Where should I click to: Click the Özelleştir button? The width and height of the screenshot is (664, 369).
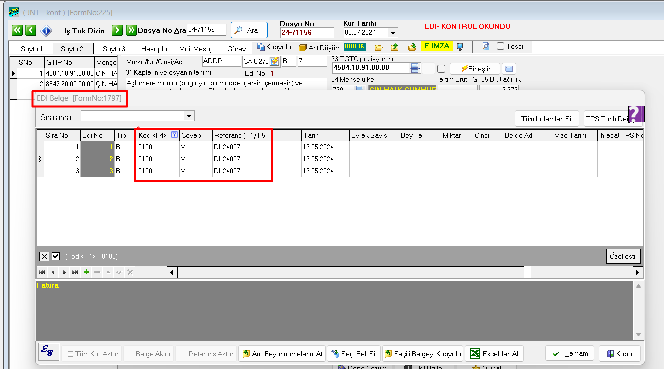(623, 256)
